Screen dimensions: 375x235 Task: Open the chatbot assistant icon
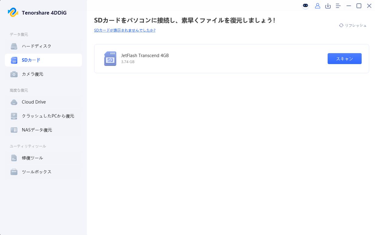305,6
